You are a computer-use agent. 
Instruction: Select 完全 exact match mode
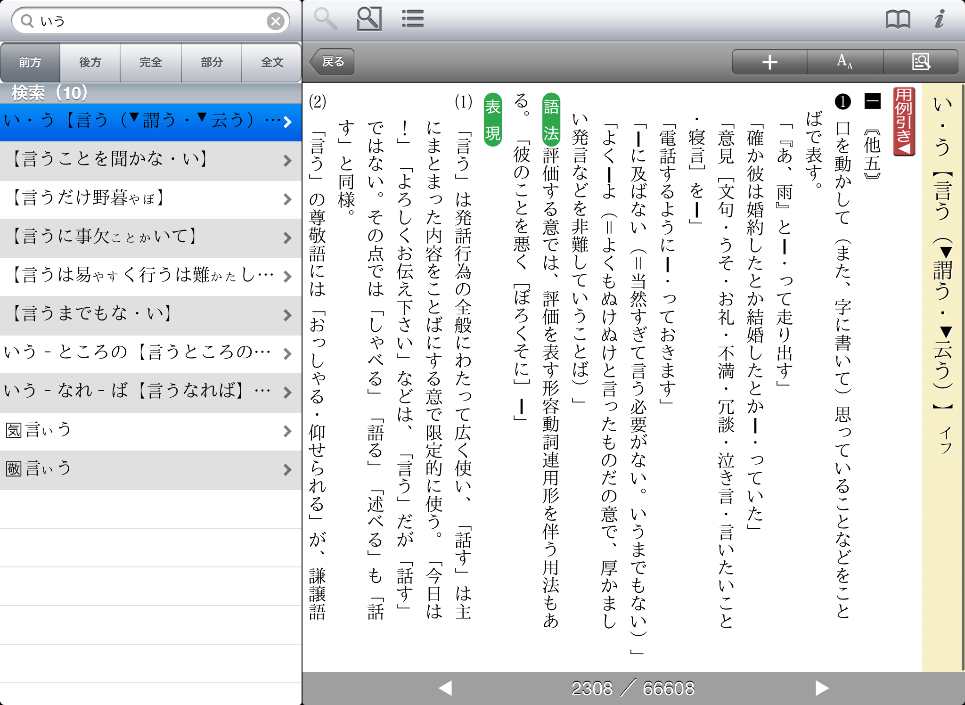(x=151, y=62)
